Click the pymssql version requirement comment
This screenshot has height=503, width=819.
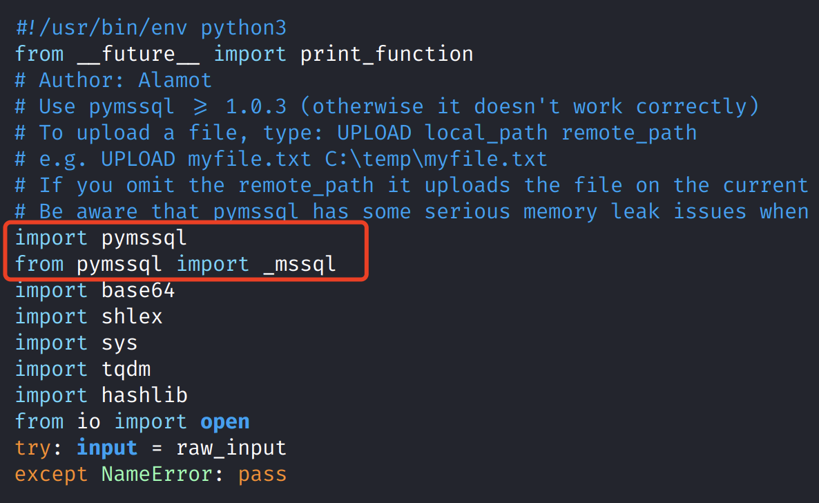click(387, 106)
